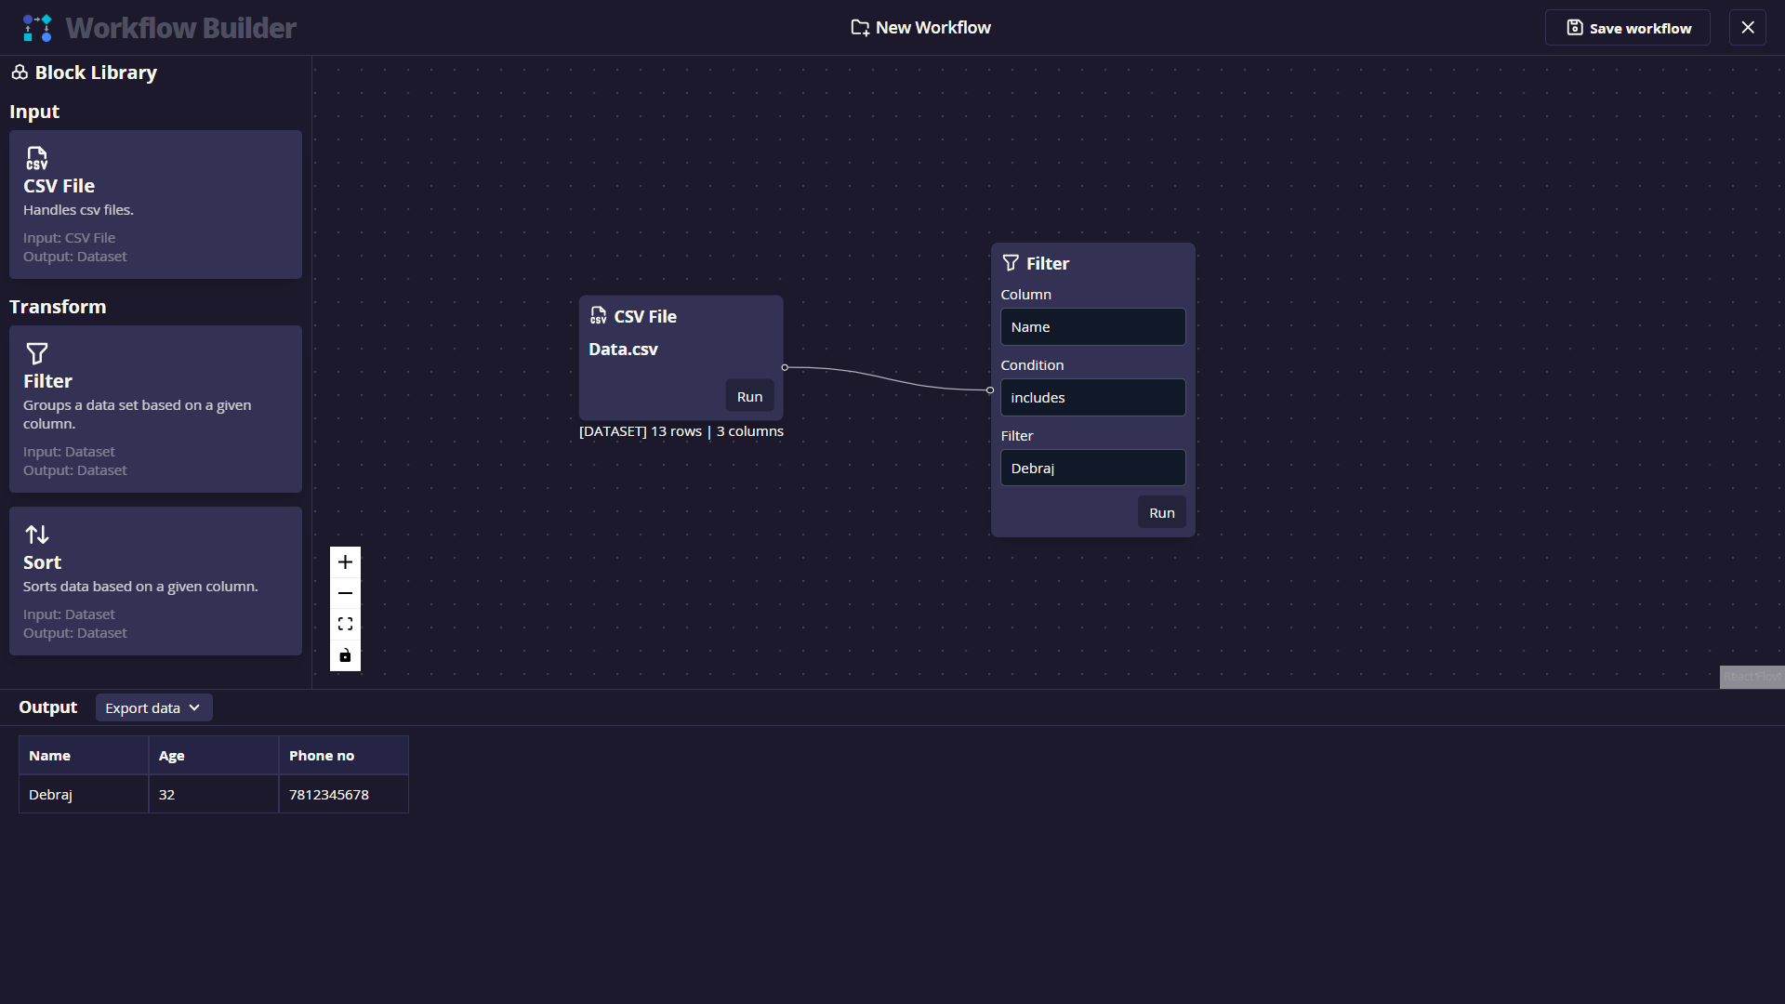Viewport: 1785px width, 1004px height.
Task: Close the workflow builder with X
Action: 1748,28
